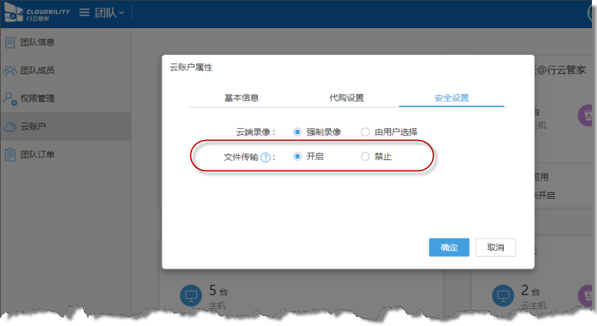
Task: Click the 团队信息 sidebar icon
Action: pos(10,42)
